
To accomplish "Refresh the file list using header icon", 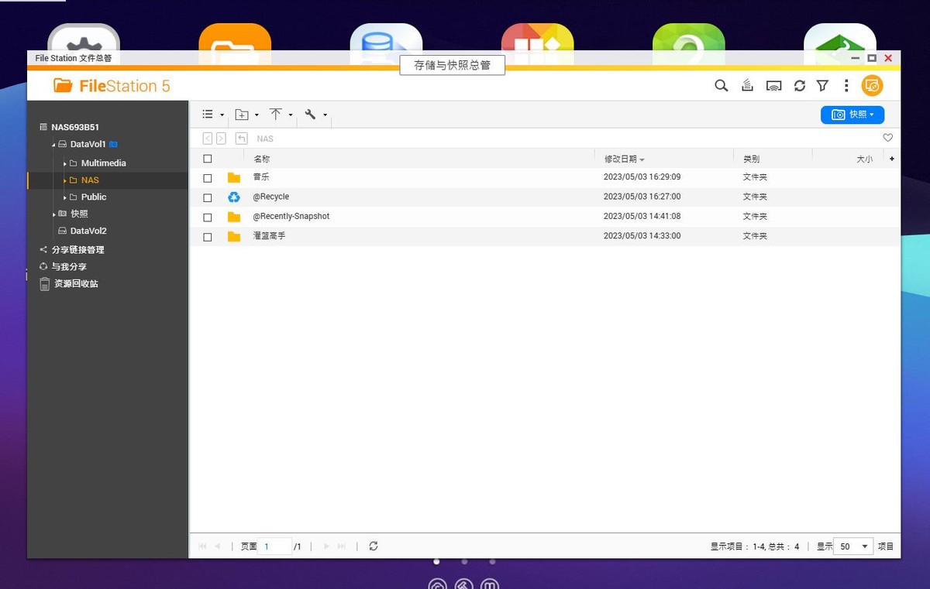I will click(x=799, y=86).
